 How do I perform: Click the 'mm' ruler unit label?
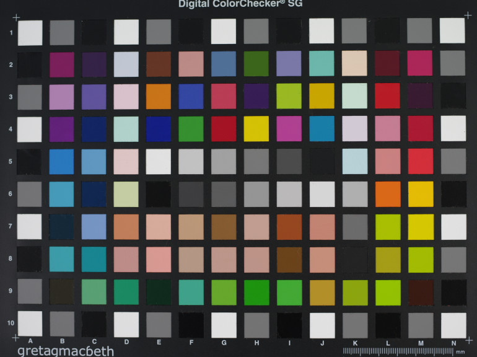click(460, 352)
